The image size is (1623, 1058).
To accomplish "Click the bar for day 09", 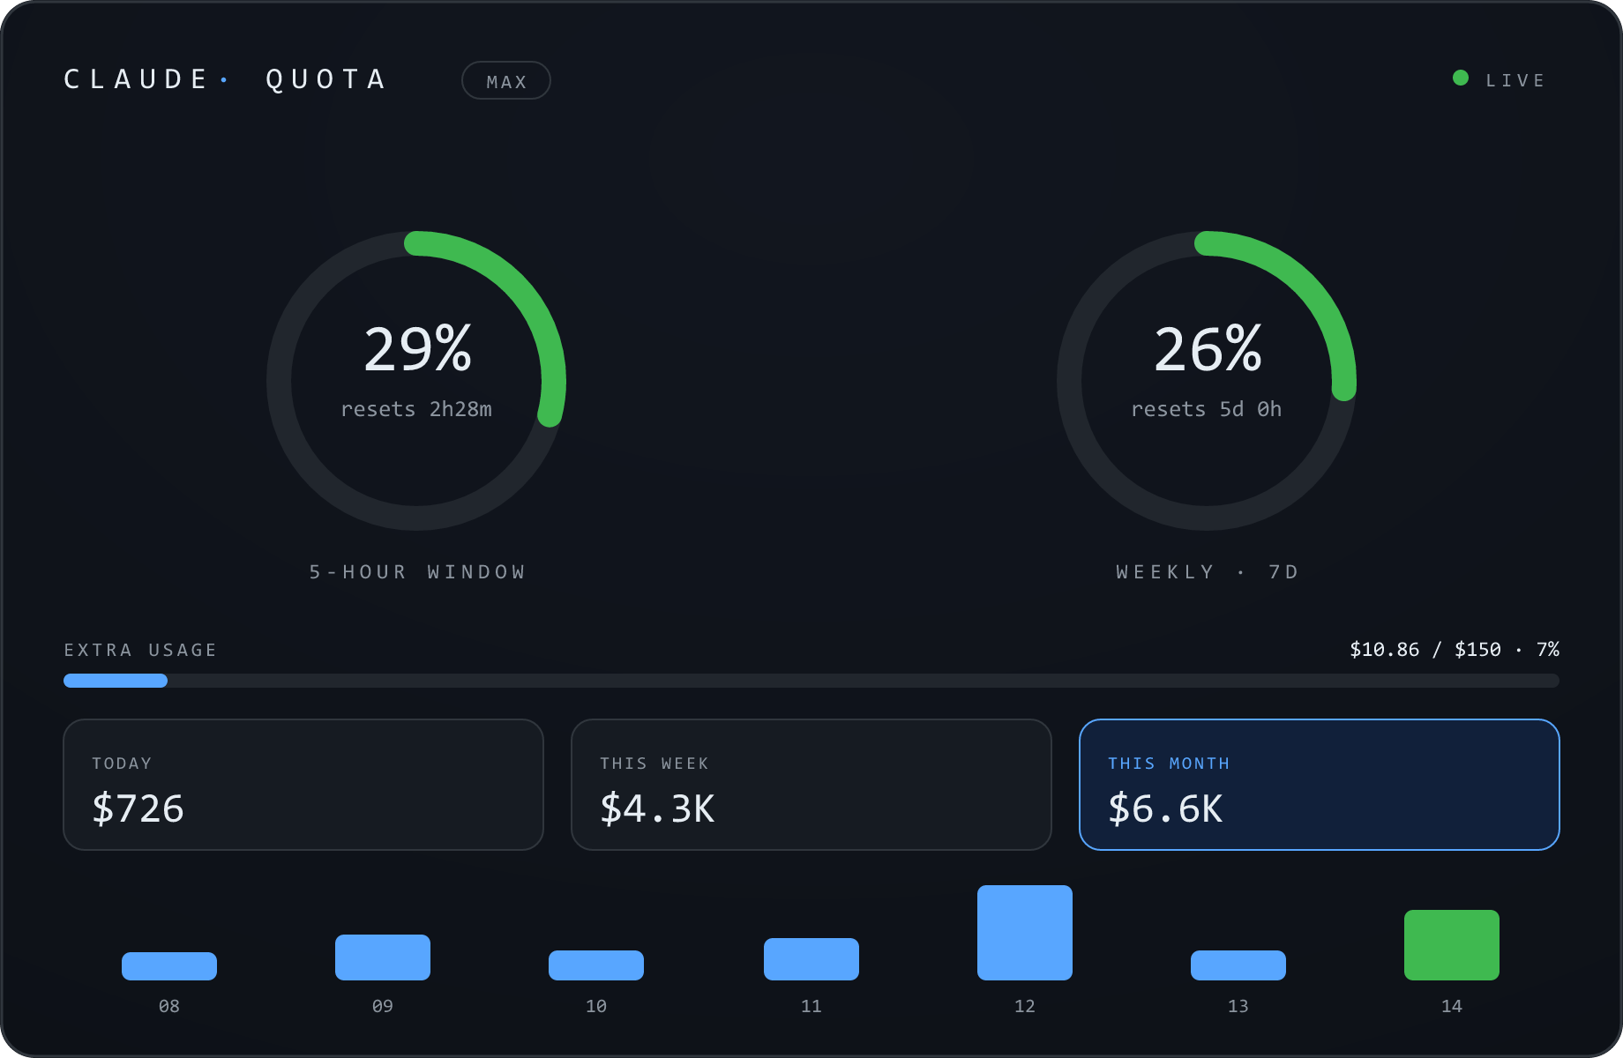I will click(383, 957).
